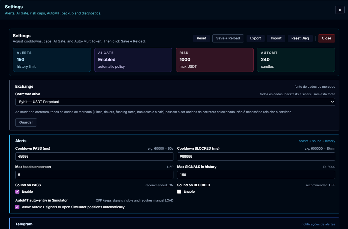
Task: Import settings from file
Action: 276,38
